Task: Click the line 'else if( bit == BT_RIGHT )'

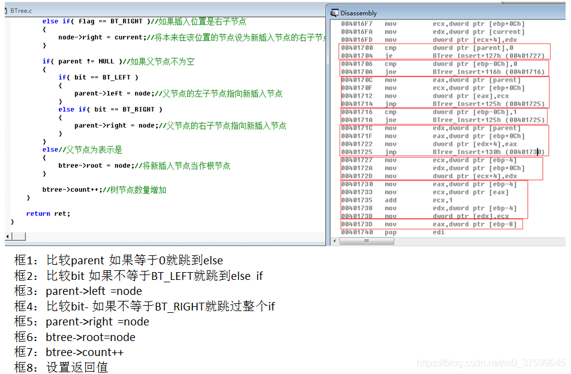Action: point(110,109)
